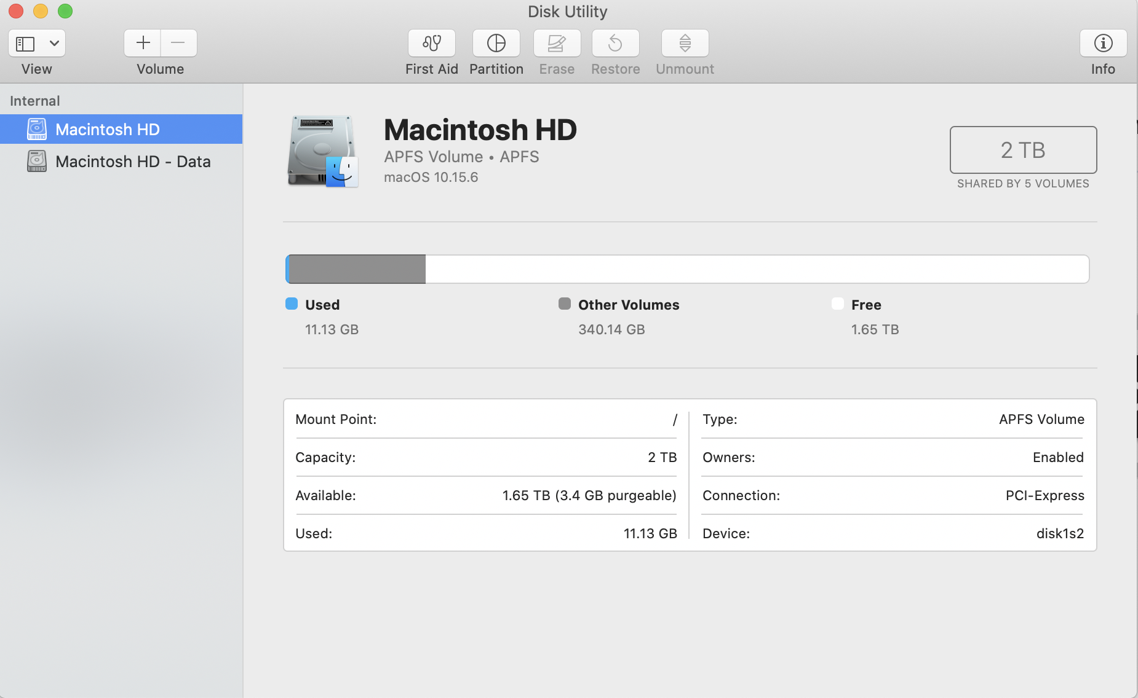This screenshot has width=1138, height=698.
Task: Click the 2 TB capacity box
Action: [1023, 150]
